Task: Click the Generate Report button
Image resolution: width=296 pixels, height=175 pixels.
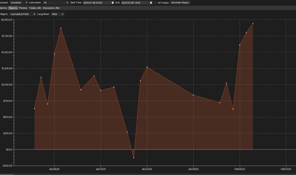Action: tap(179, 3)
